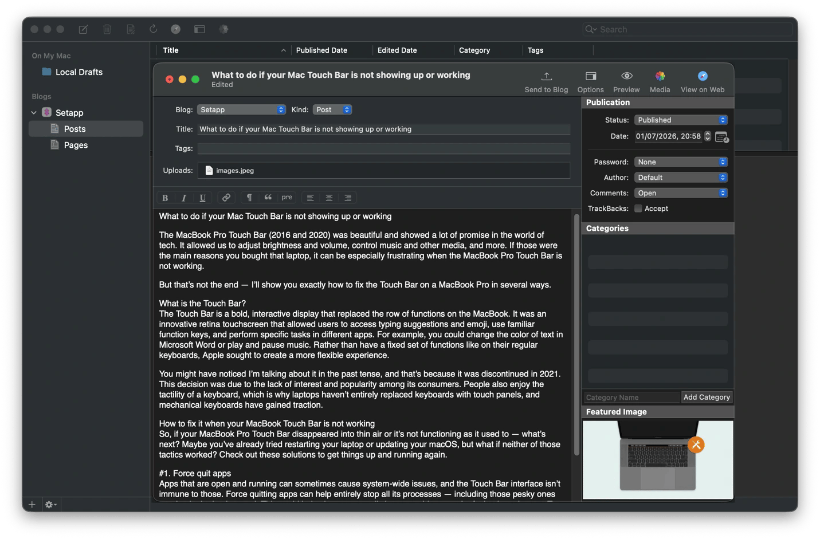820x539 pixels.
Task: Open the Media browser icon
Action: click(660, 76)
